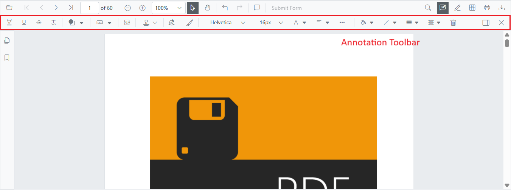
Task: Close the annotation toolbar
Action: click(x=501, y=23)
